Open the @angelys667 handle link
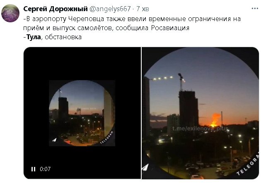Image resolution: width=261 pixels, height=183 pixels. 110,9
